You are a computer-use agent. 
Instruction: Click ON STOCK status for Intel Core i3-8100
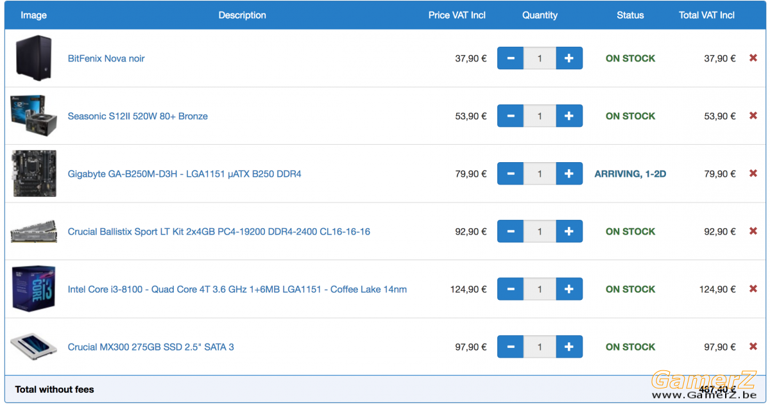coord(630,289)
